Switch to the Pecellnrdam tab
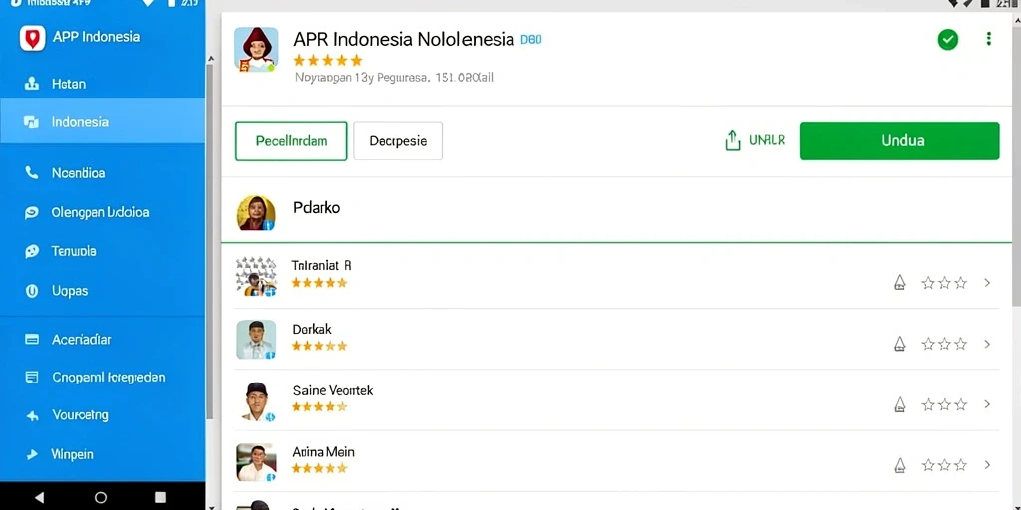The height and width of the screenshot is (510, 1021). 291,140
